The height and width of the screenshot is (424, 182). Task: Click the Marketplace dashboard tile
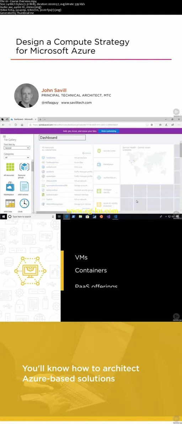107,164
